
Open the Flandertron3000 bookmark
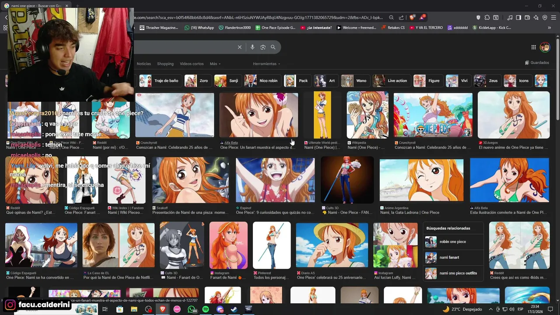[234, 28]
